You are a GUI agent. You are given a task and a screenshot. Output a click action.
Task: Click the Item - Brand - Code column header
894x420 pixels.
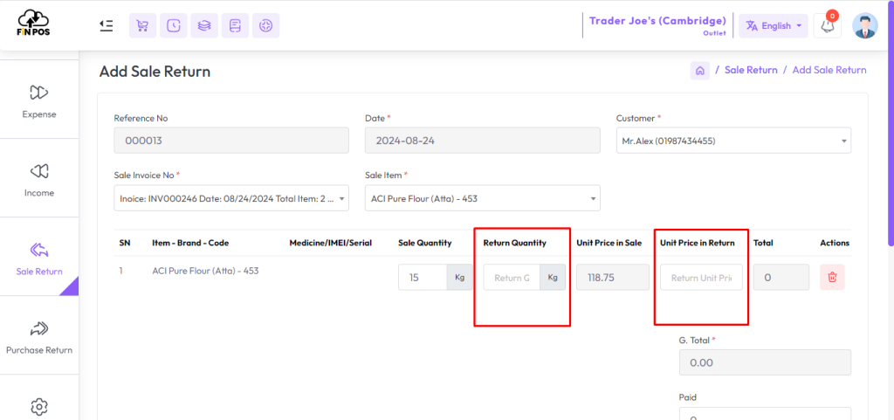(x=190, y=243)
